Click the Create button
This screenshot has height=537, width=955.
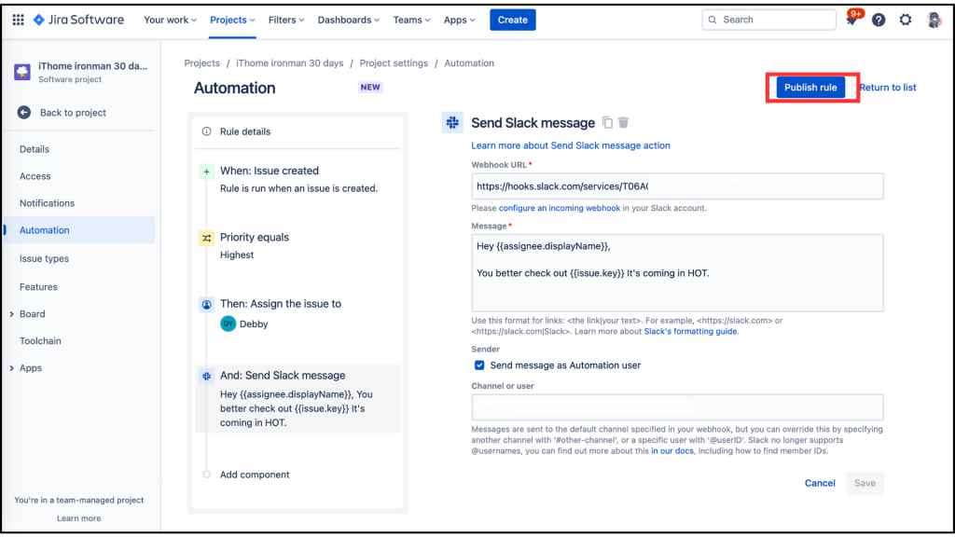point(512,20)
